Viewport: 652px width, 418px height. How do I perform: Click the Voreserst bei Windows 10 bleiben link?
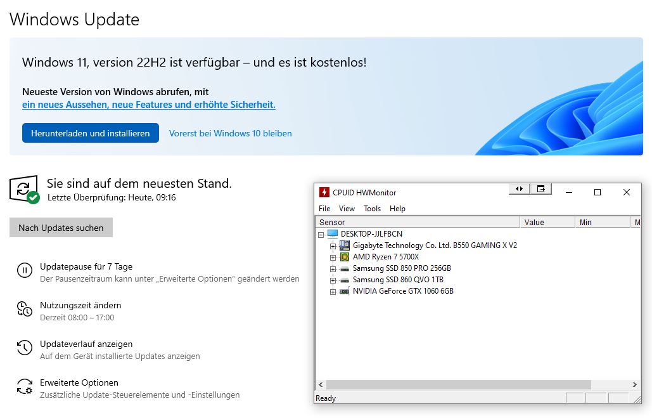tap(231, 133)
